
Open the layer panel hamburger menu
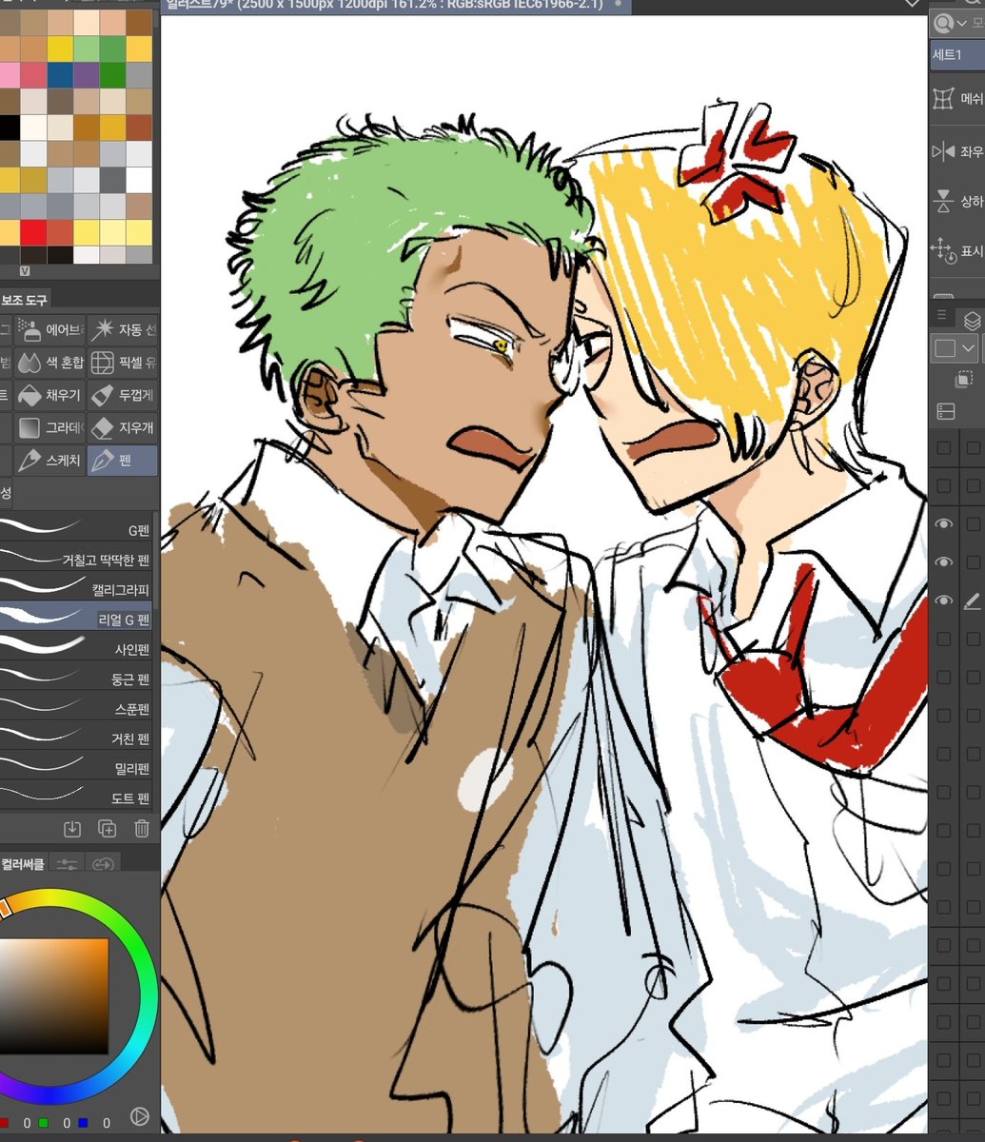(941, 316)
